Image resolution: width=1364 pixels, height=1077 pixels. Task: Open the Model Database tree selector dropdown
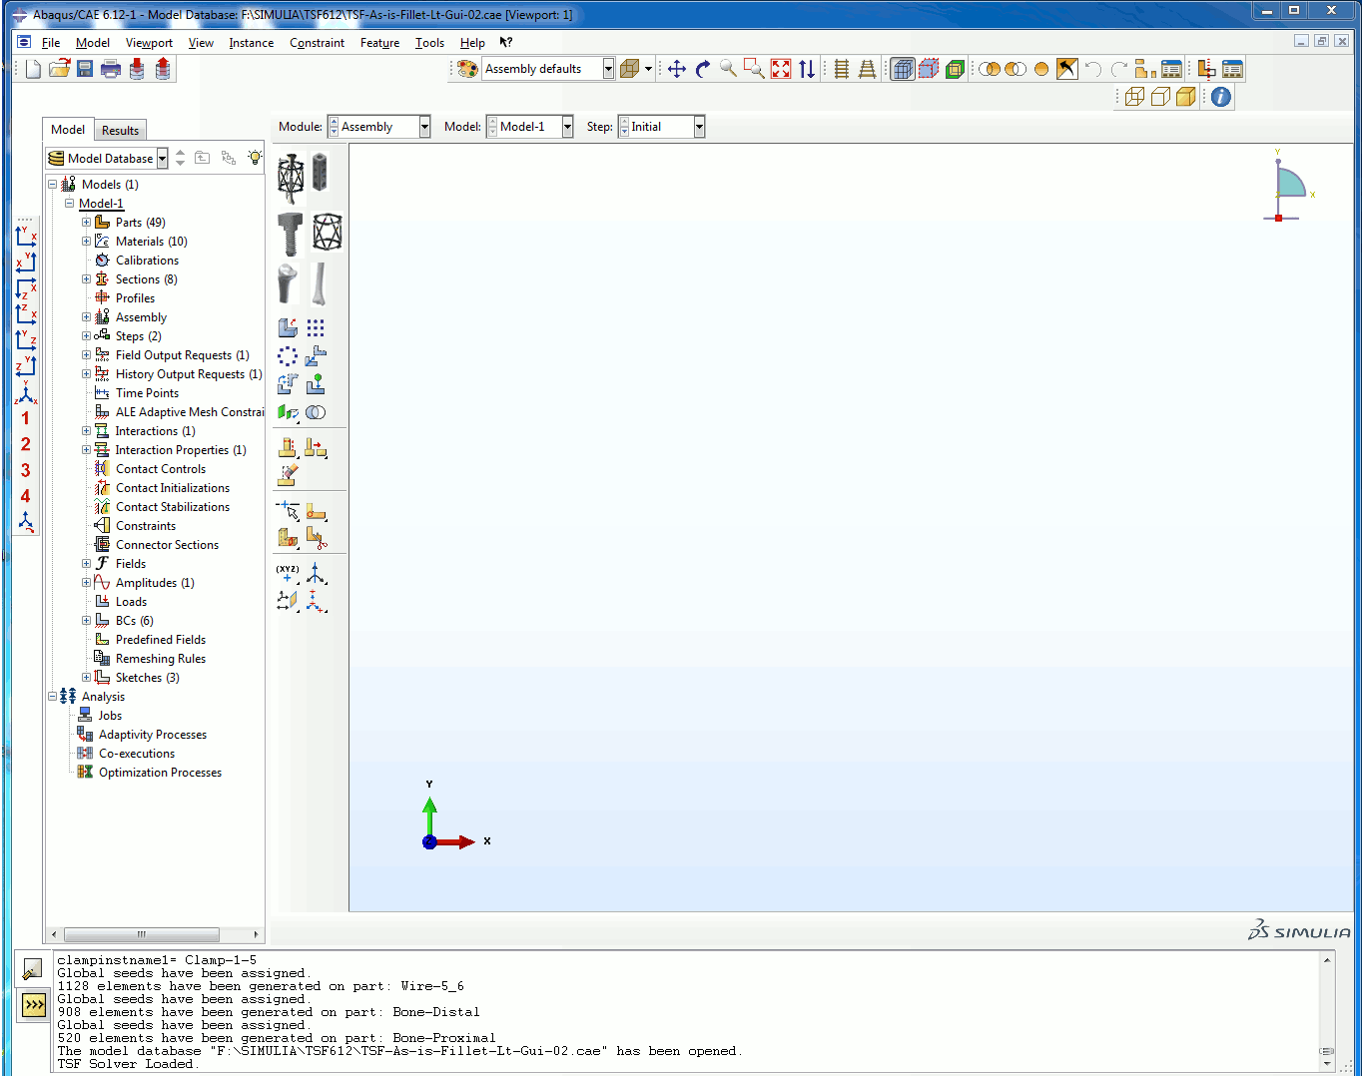click(x=107, y=159)
